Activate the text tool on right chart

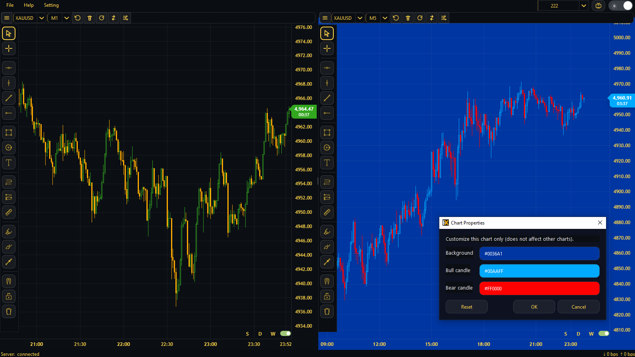pos(327,163)
